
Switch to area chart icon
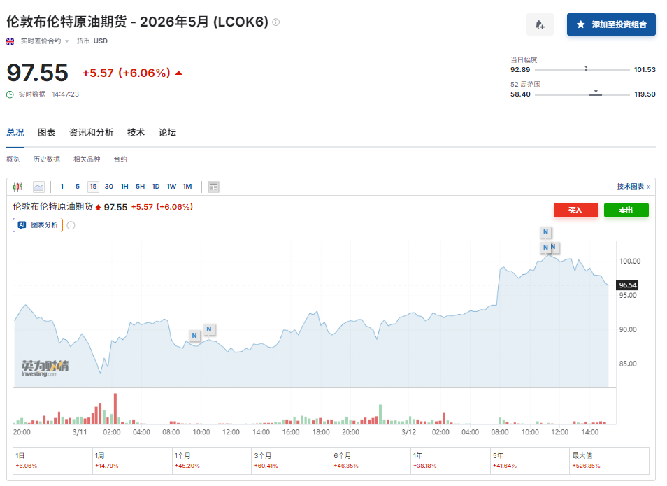click(x=38, y=187)
